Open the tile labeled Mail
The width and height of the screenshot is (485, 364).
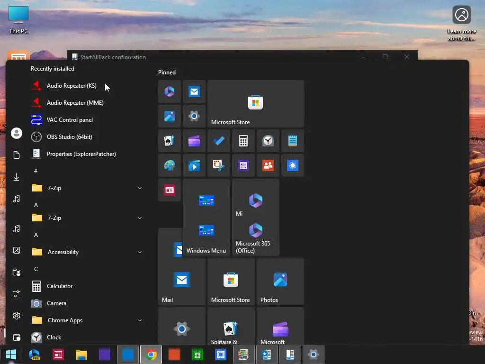tap(182, 282)
